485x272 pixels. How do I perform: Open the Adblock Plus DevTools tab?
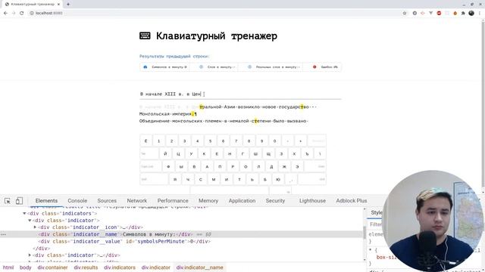352,201
